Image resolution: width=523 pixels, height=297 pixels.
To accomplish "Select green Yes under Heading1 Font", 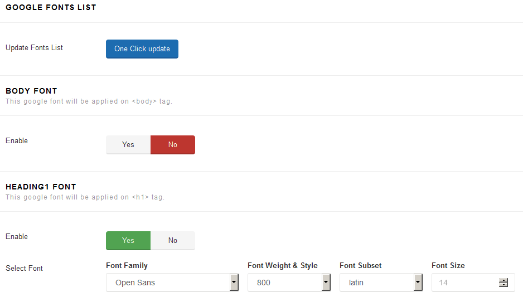I will [128, 241].
